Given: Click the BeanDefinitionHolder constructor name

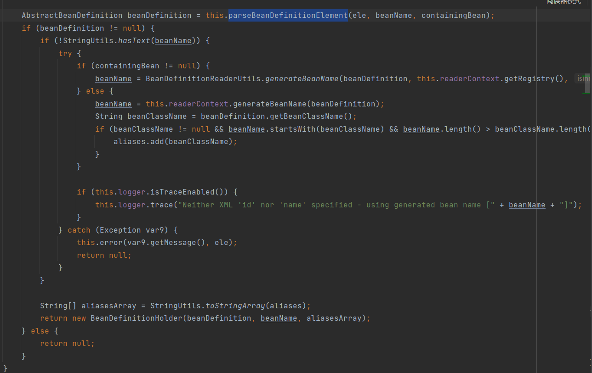Looking at the screenshot, I should (x=137, y=318).
